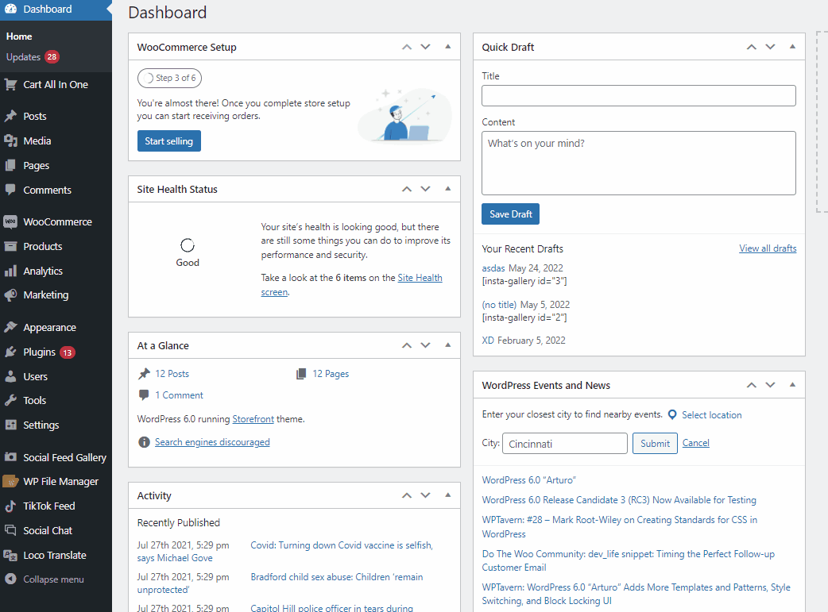The height and width of the screenshot is (612, 828).
Task: Click the Comments speech bubble icon in sidebar
Action: pos(10,190)
